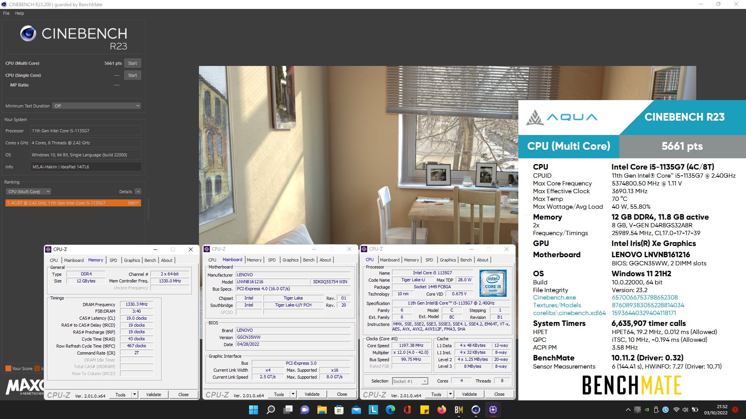Click CAS# Latency value 19.0 clocks
746x419 pixels.
click(136, 319)
